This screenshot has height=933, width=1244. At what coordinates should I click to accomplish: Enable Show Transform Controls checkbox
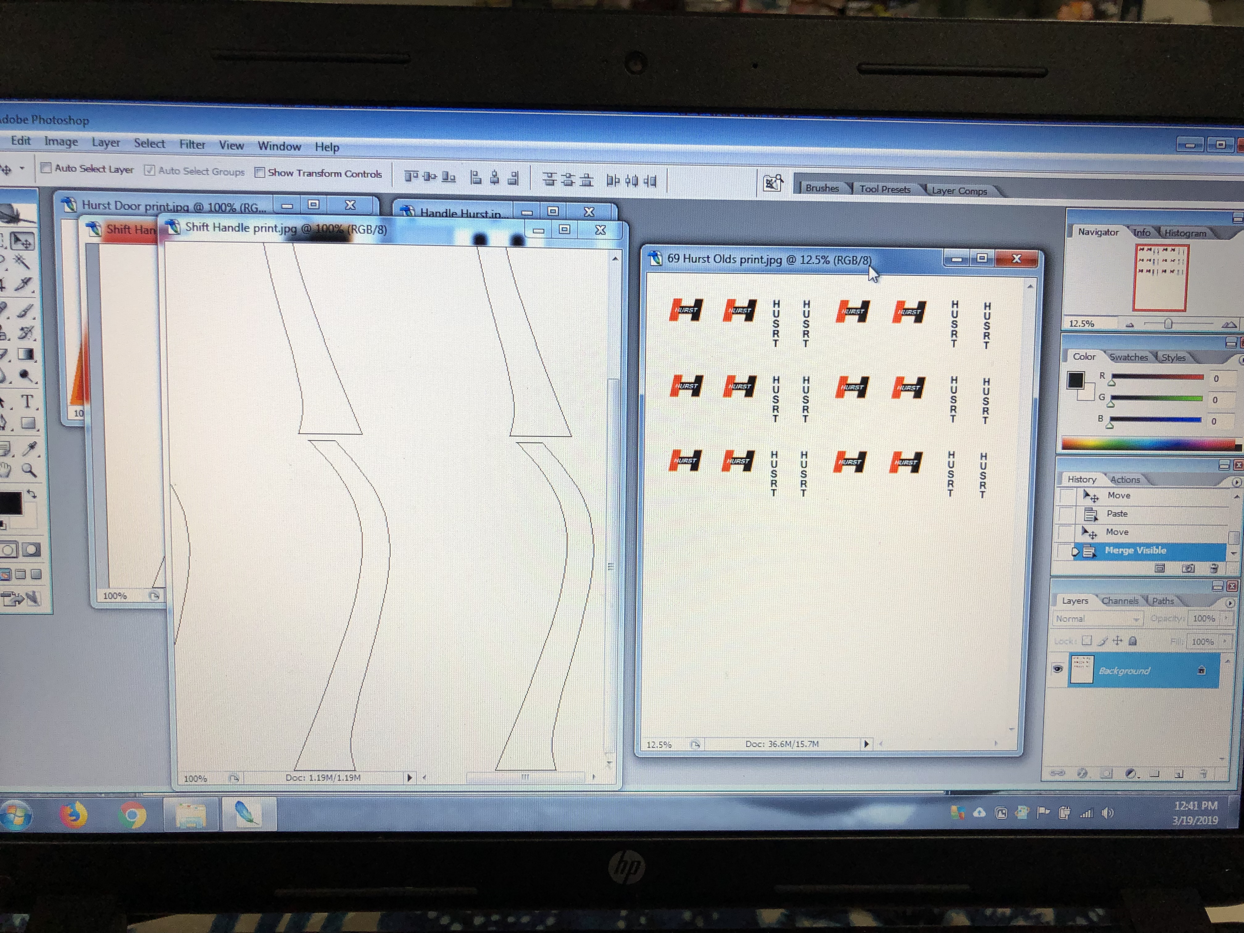coord(260,173)
